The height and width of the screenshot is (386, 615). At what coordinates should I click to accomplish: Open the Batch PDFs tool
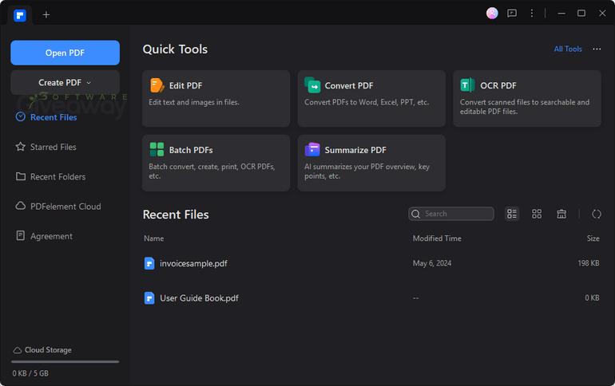(x=216, y=163)
